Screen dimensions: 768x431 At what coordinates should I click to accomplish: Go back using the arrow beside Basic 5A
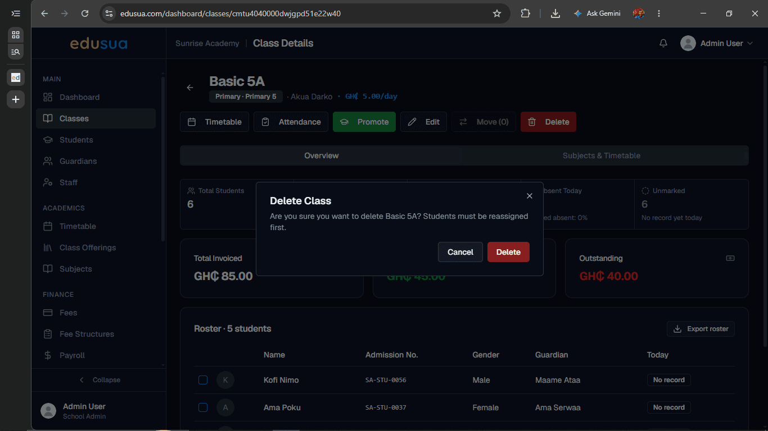(190, 88)
